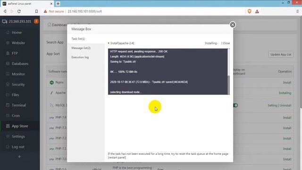The image size is (302, 170).
Task: Click the address bar URL
Action: pyautogui.click(x=85, y=11)
